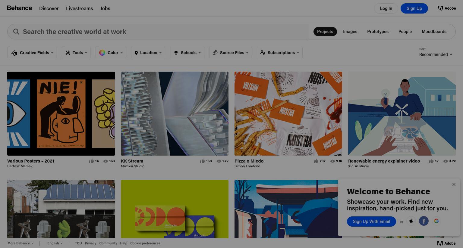Click the Sign Up header button
This screenshot has height=248, width=463.
(x=414, y=8)
